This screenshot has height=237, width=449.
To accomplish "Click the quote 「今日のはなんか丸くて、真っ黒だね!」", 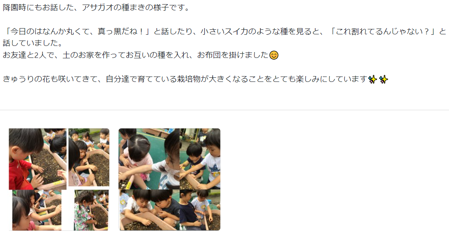I will pyautogui.click(x=78, y=31).
